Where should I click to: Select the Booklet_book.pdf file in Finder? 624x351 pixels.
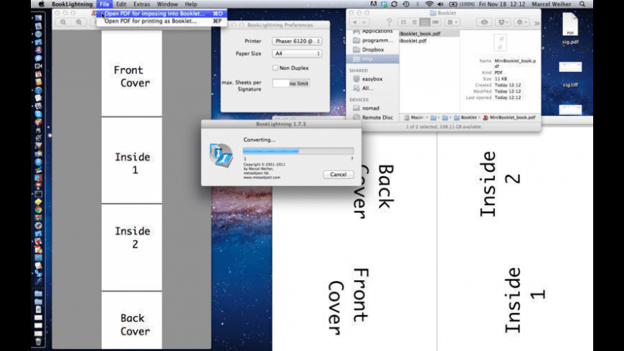point(429,34)
